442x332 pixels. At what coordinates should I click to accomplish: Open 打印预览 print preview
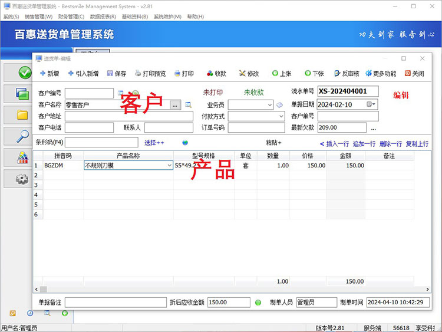pyautogui.click(x=150, y=74)
